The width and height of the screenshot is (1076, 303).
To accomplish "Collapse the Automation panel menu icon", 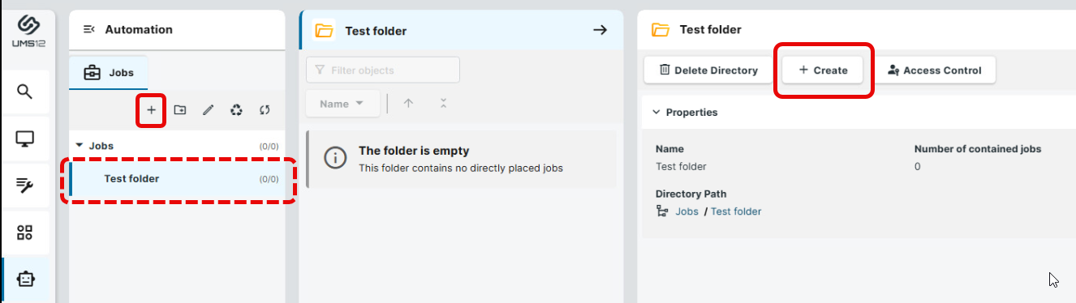I will coord(89,30).
